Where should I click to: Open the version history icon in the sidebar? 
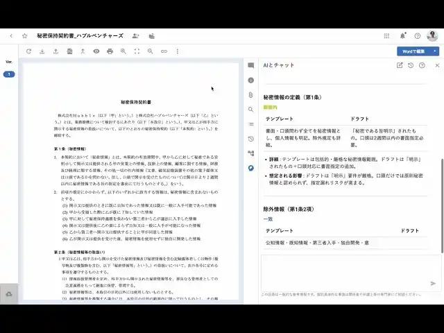[x=251, y=139]
